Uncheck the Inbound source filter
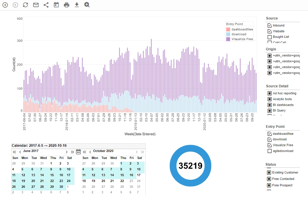Viewport: 308px width, 198px height. click(269, 25)
